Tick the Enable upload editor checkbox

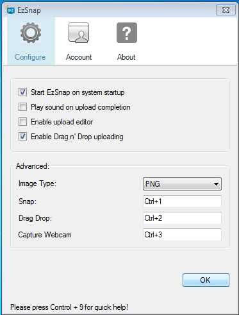click(22, 122)
